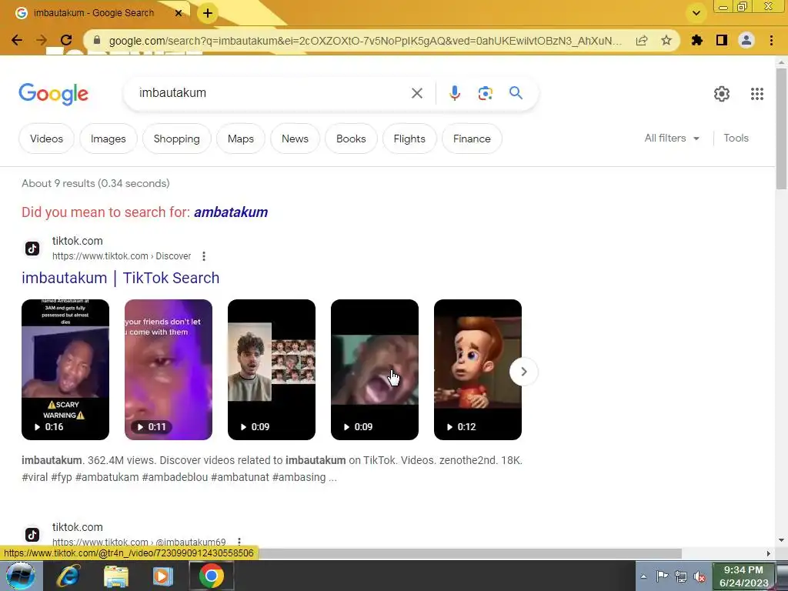Open the taskbar clock showing 9:34 PM
The image size is (788, 591).
tap(743, 576)
